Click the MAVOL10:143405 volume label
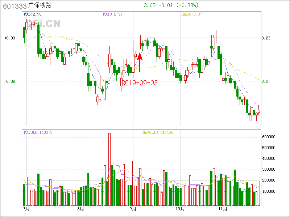The image size is (290, 217). (x=157, y=133)
